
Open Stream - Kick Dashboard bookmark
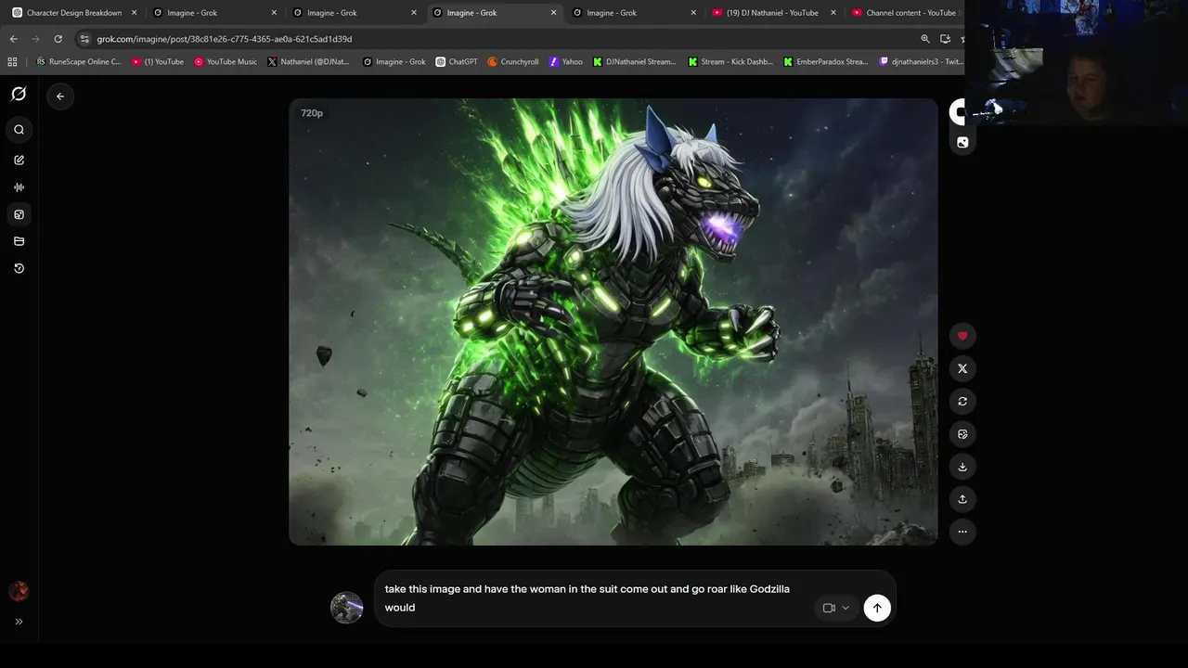click(x=730, y=62)
